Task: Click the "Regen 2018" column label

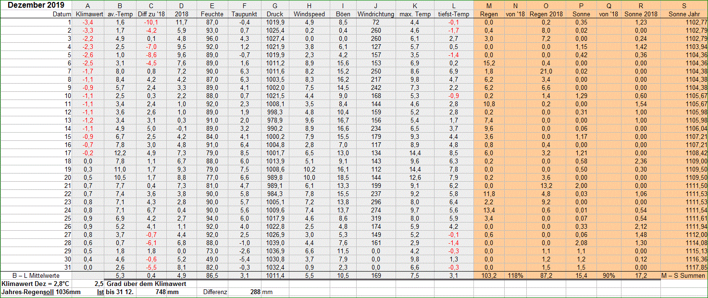Action: click(x=546, y=14)
